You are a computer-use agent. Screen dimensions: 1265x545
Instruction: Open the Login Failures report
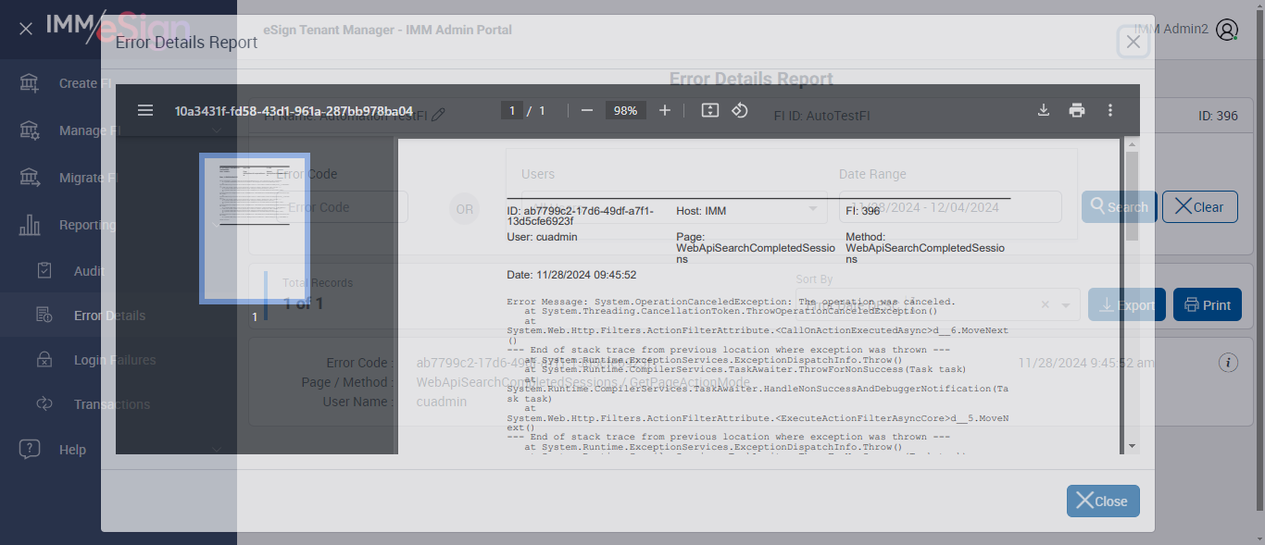[115, 360]
